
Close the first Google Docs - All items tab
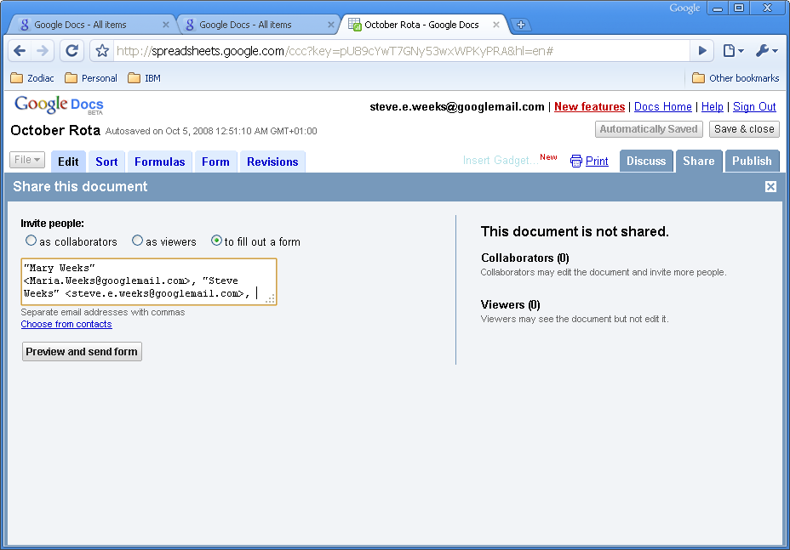pyautogui.click(x=166, y=24)
